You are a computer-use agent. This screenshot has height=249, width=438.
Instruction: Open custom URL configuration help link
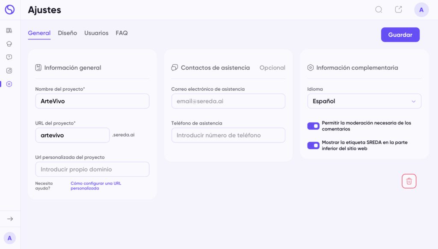click(x=96, y=186)
